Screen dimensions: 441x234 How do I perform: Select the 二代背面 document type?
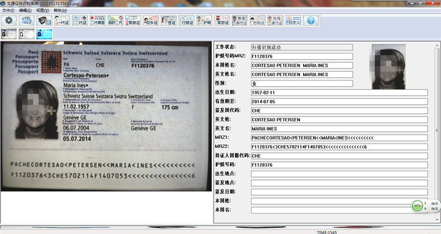(x=98, y=20)
